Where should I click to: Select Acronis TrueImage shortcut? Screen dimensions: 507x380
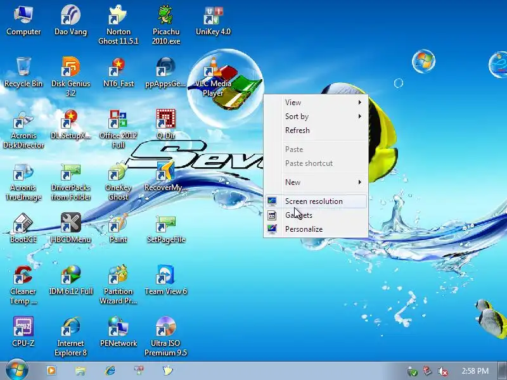[x=23, y=181]
